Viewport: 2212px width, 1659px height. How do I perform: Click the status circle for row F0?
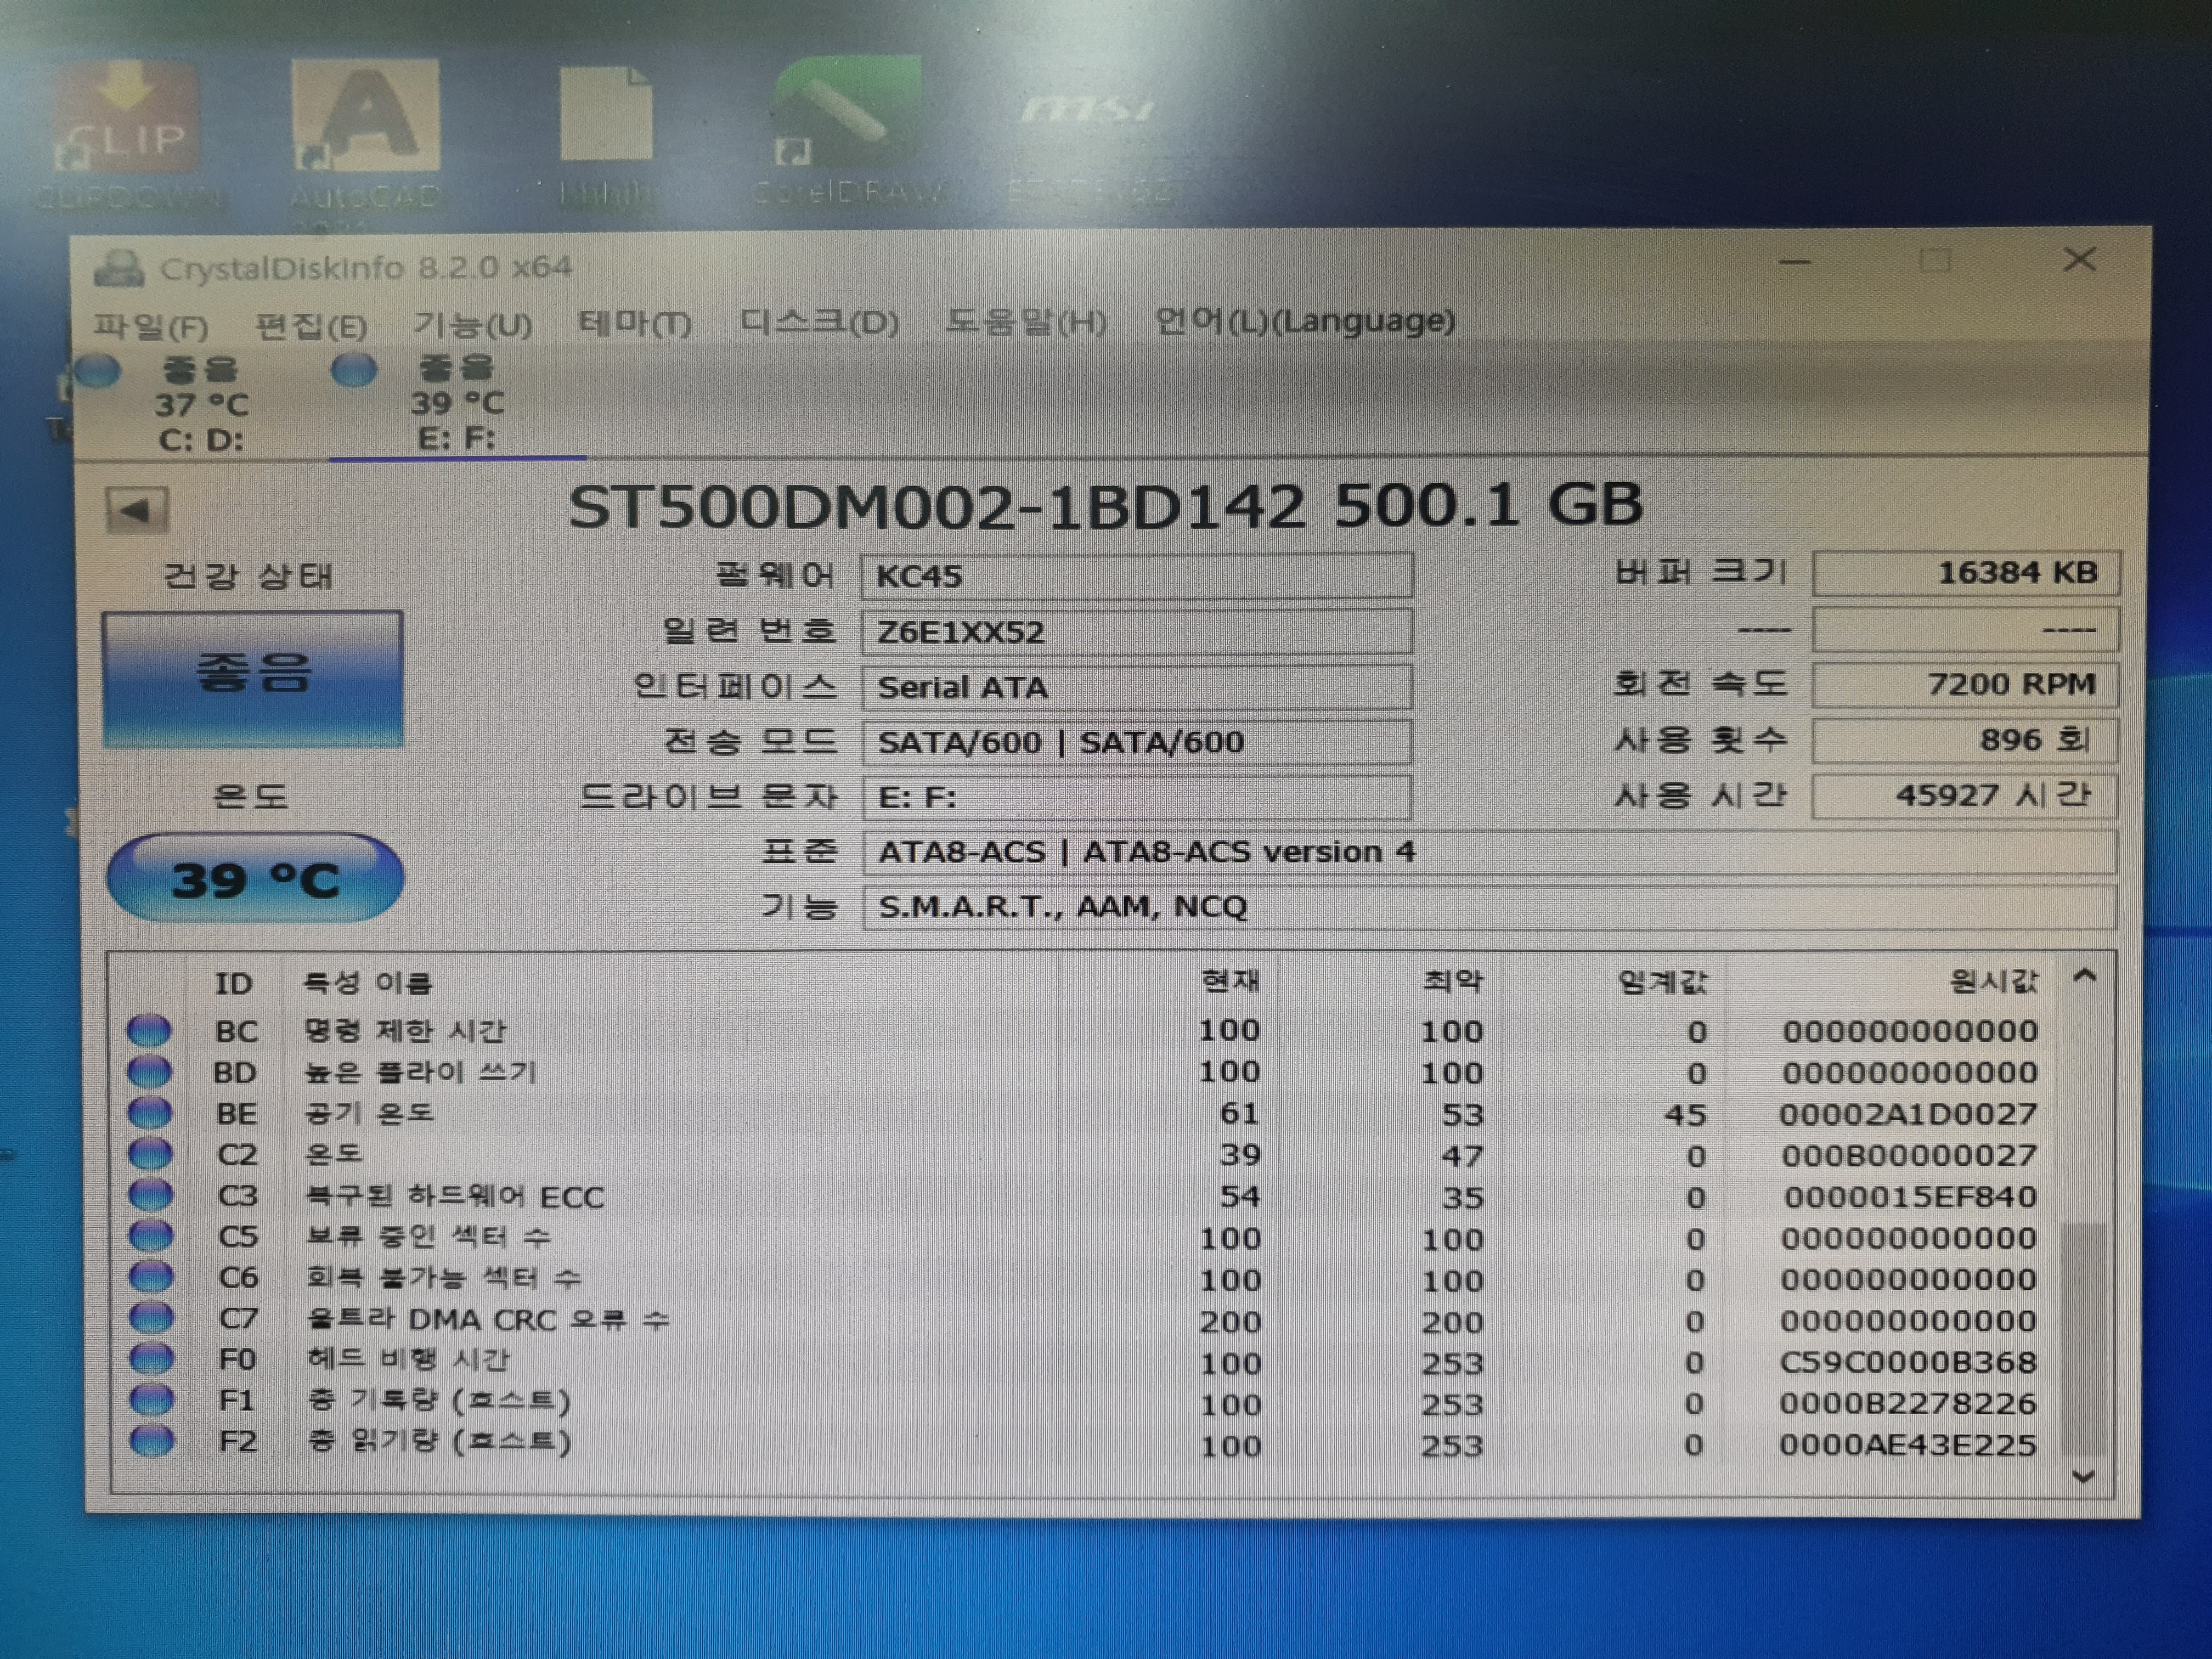point(152,1358)
